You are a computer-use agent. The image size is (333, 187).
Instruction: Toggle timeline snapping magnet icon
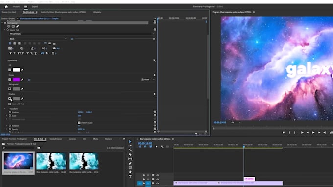pos(145,147)
